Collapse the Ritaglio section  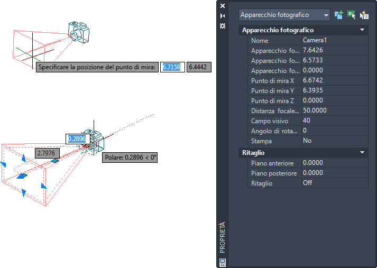362,153
